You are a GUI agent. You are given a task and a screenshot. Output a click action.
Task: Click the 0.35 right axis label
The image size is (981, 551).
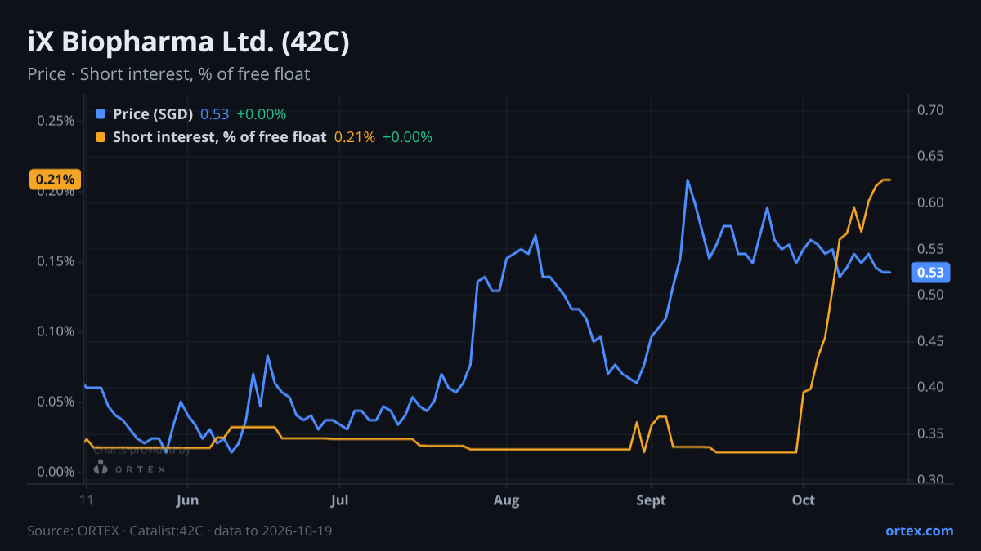tap(930, 433)
